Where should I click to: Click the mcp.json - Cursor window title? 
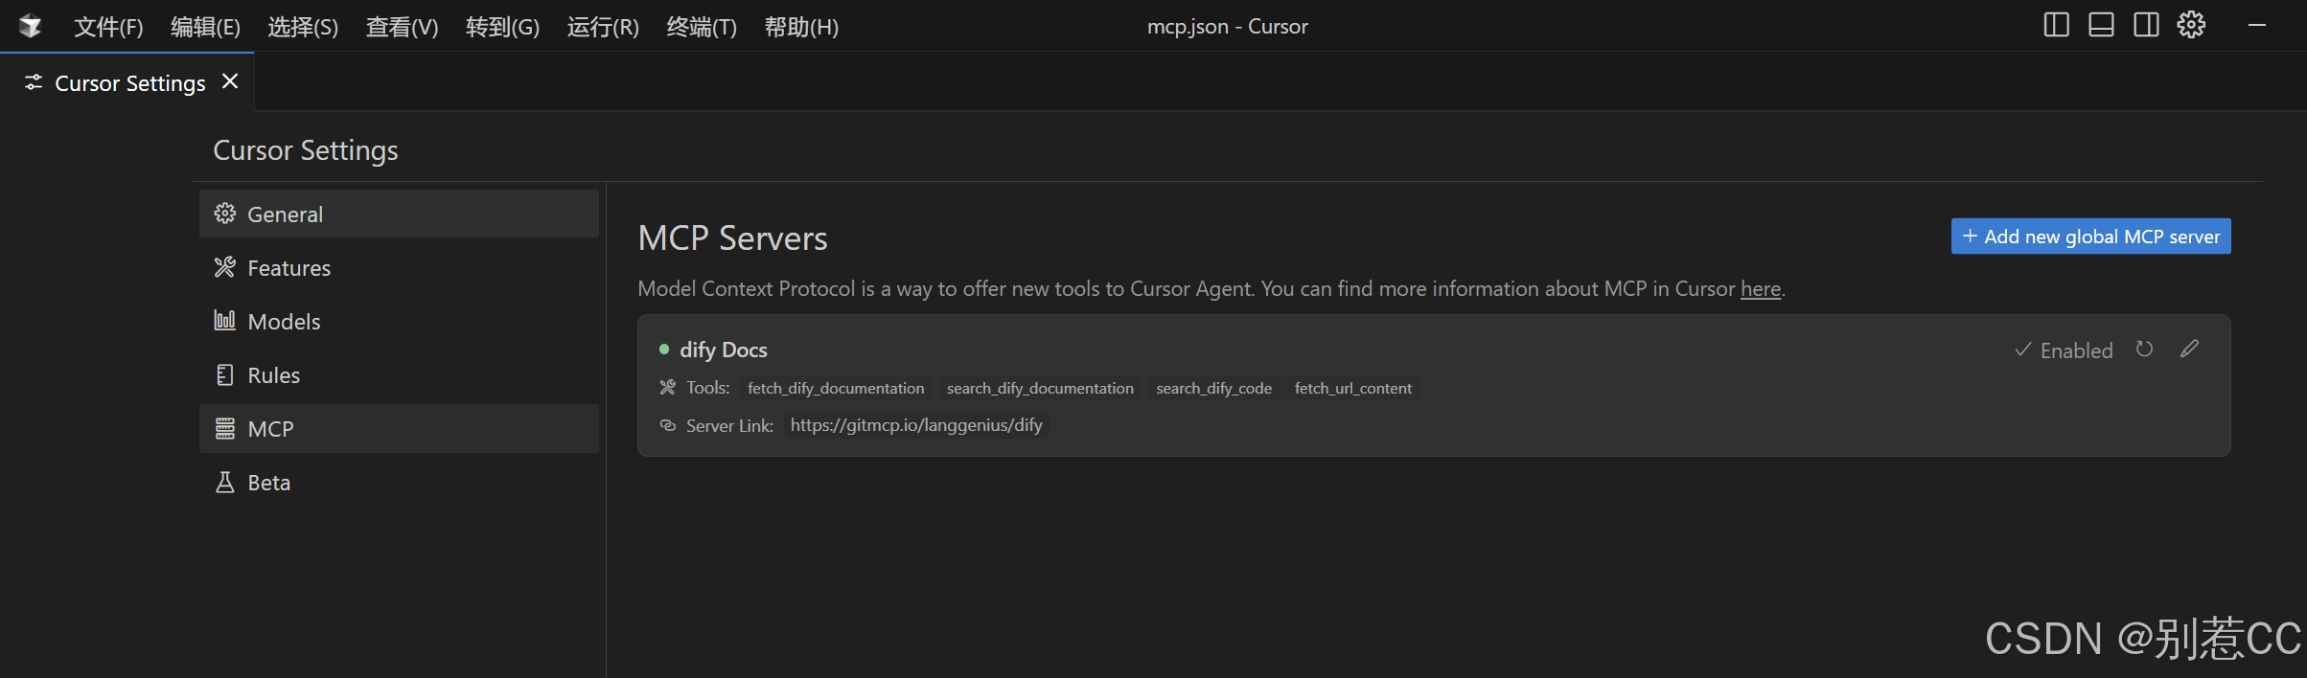coord(1227,27)
